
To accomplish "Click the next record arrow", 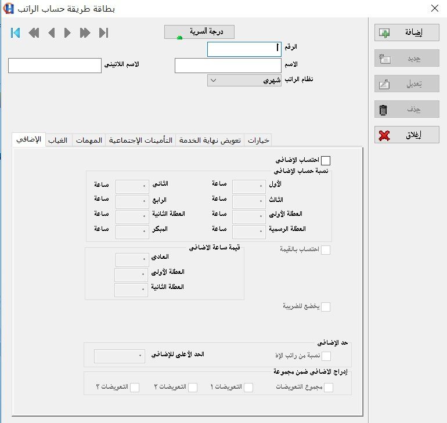I will pyautogui.click(x=68, y=33).
